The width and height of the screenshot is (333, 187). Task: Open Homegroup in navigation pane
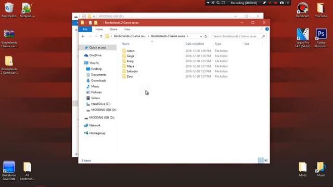(97, 133)
